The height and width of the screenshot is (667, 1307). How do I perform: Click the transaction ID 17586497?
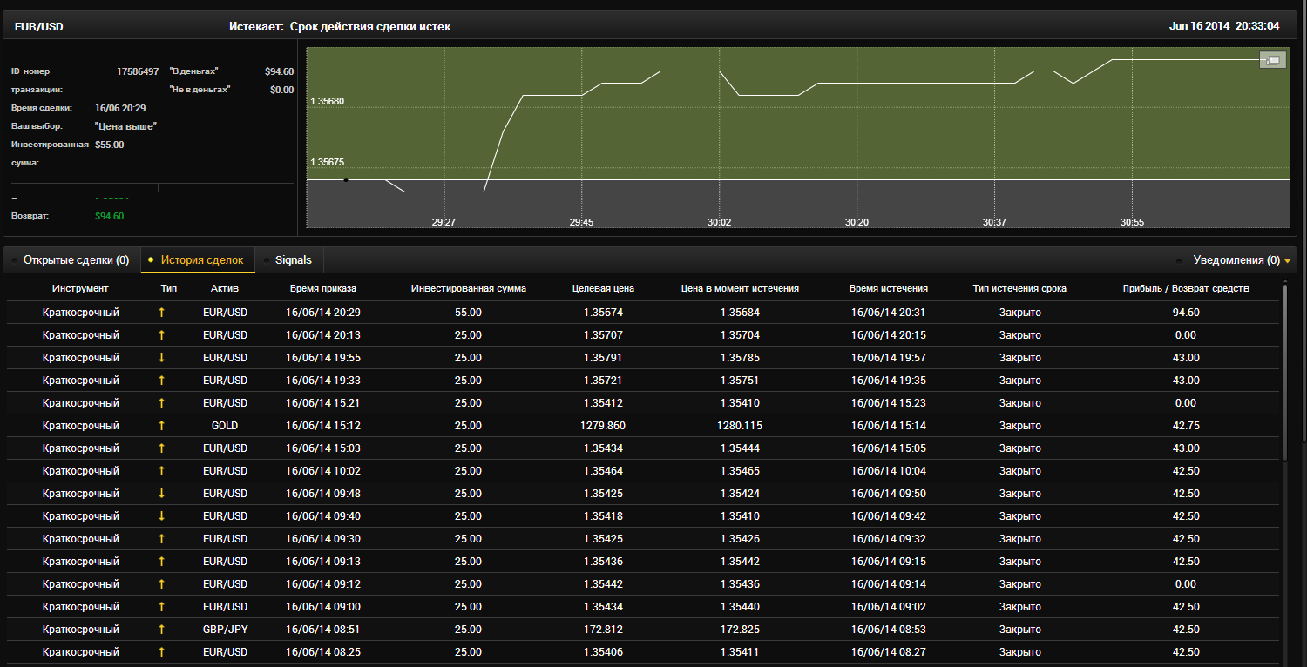point(138,71)
